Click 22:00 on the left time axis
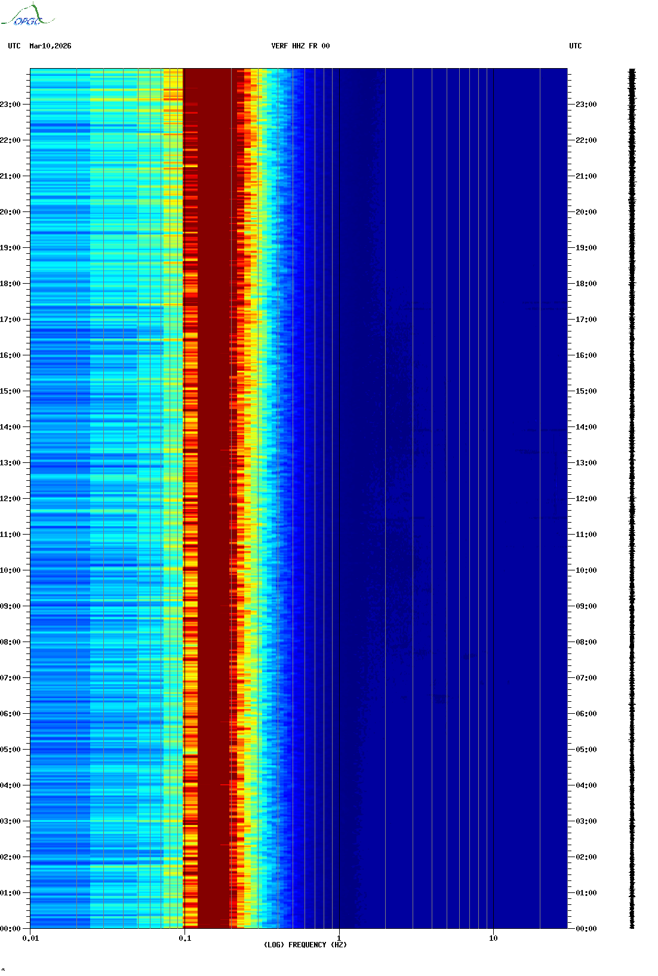This screenshot has width=658, height=976. [10, 140]
